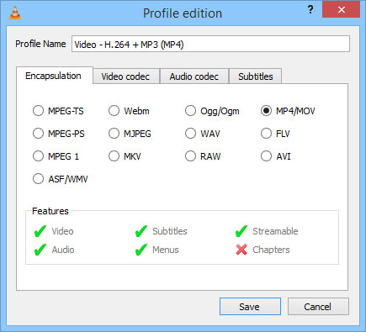Click the Features group title

point(50,211)
